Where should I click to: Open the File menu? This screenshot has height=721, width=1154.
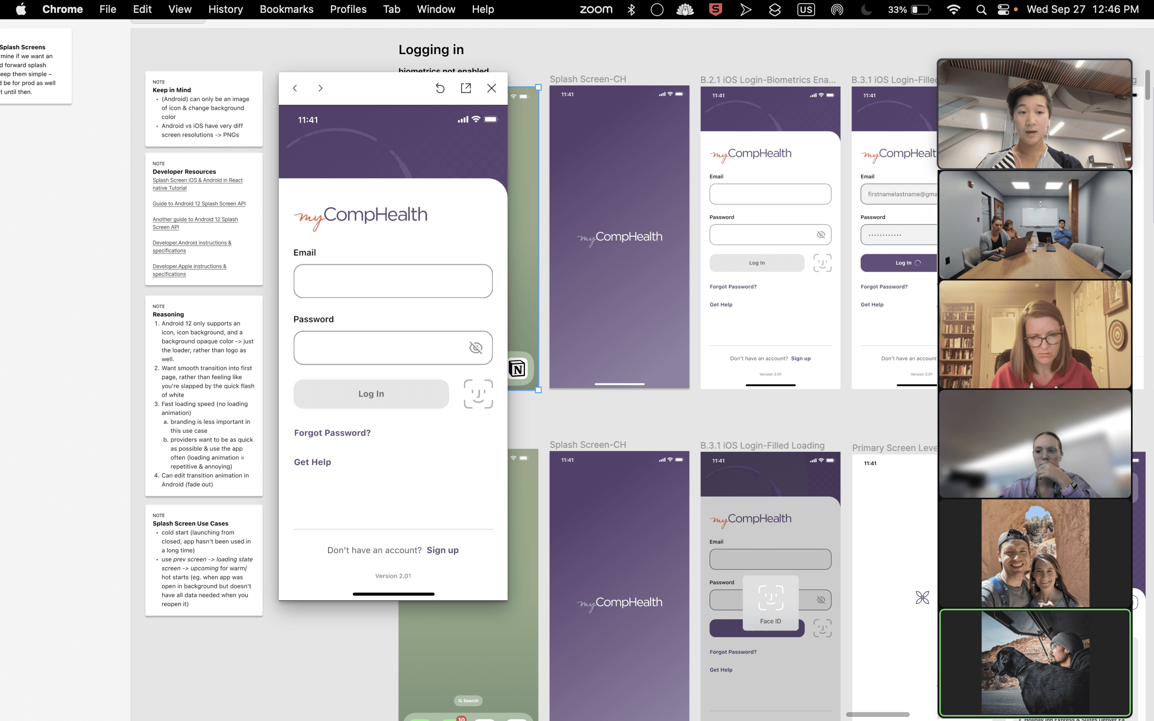click(x=108, y=10)
